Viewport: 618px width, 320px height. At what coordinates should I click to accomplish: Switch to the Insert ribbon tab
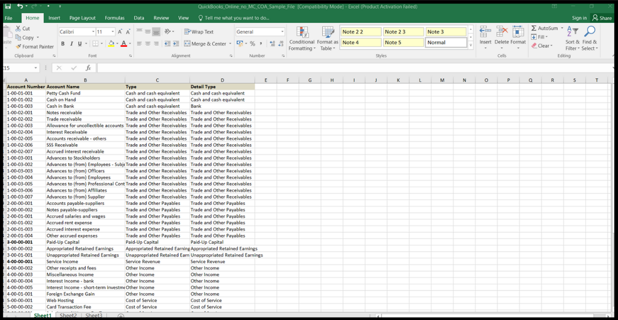point(54,18)
